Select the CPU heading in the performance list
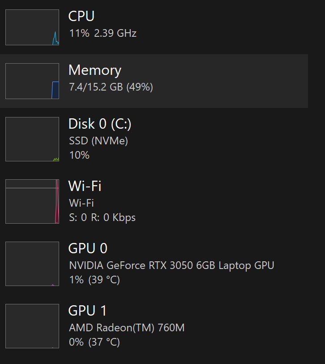The image size is (325, 364). 81,16
